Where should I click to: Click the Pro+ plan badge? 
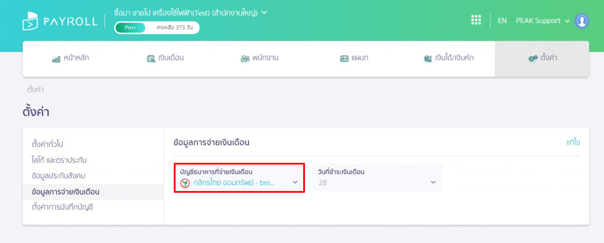130,27
